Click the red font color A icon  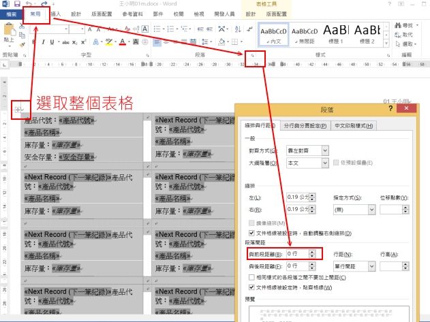[x=122, y=42]
